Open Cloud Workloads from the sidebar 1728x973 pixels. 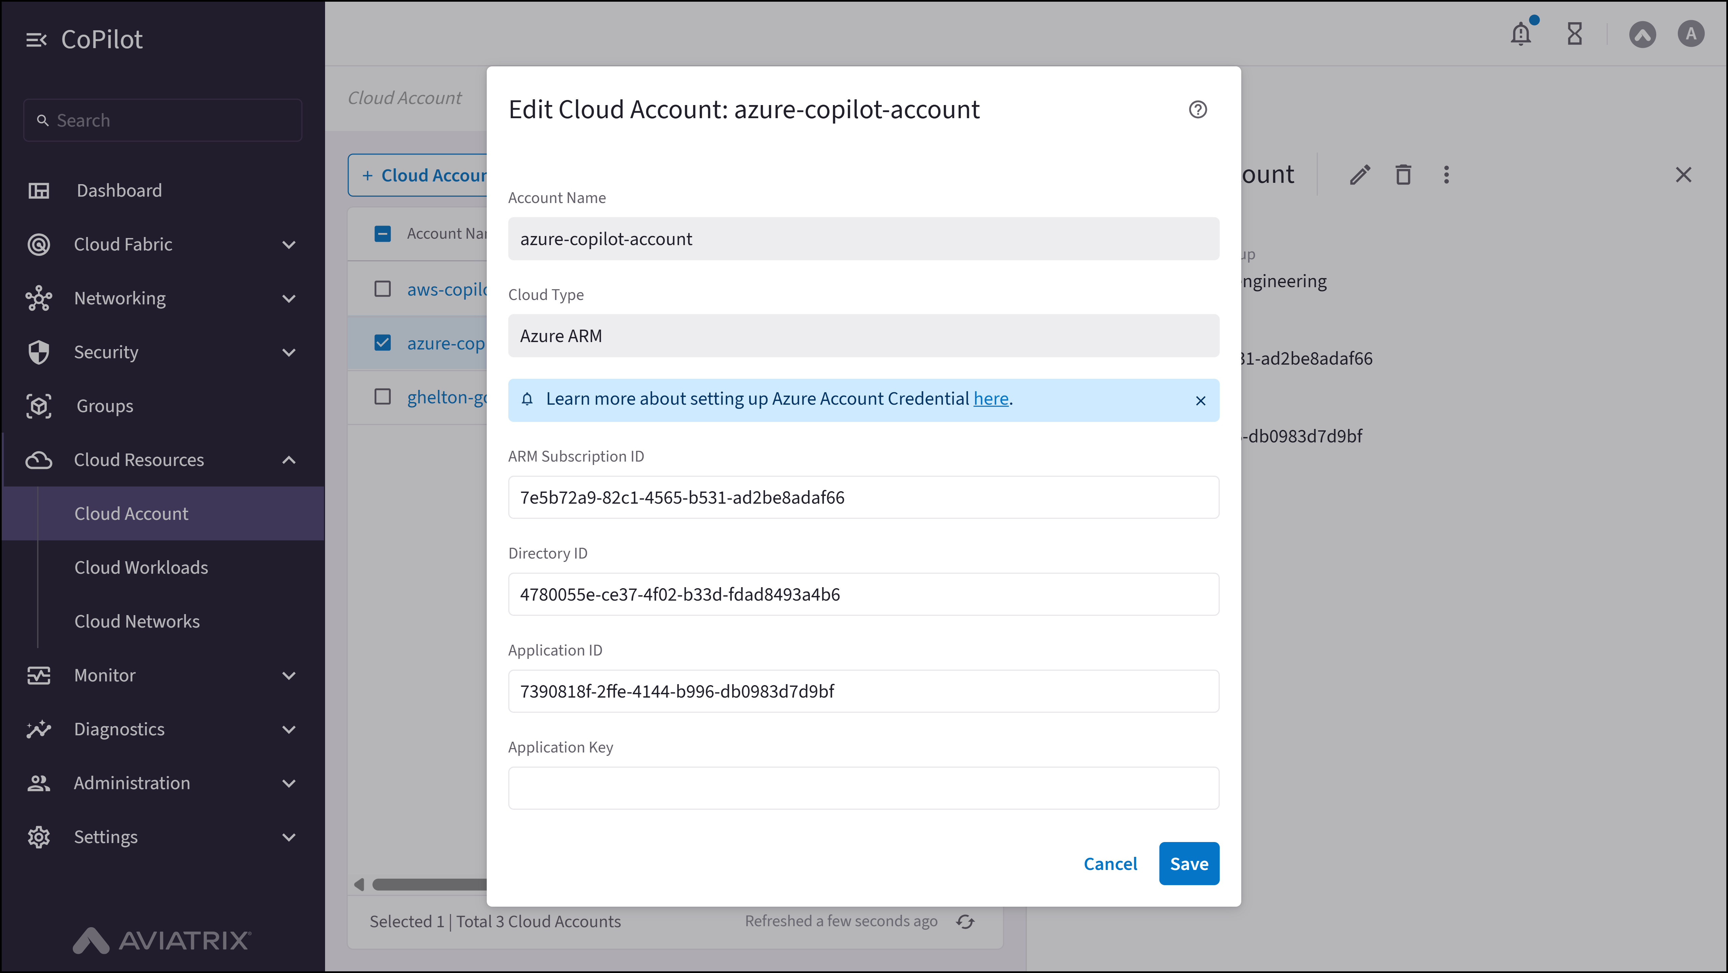[141, 567]
